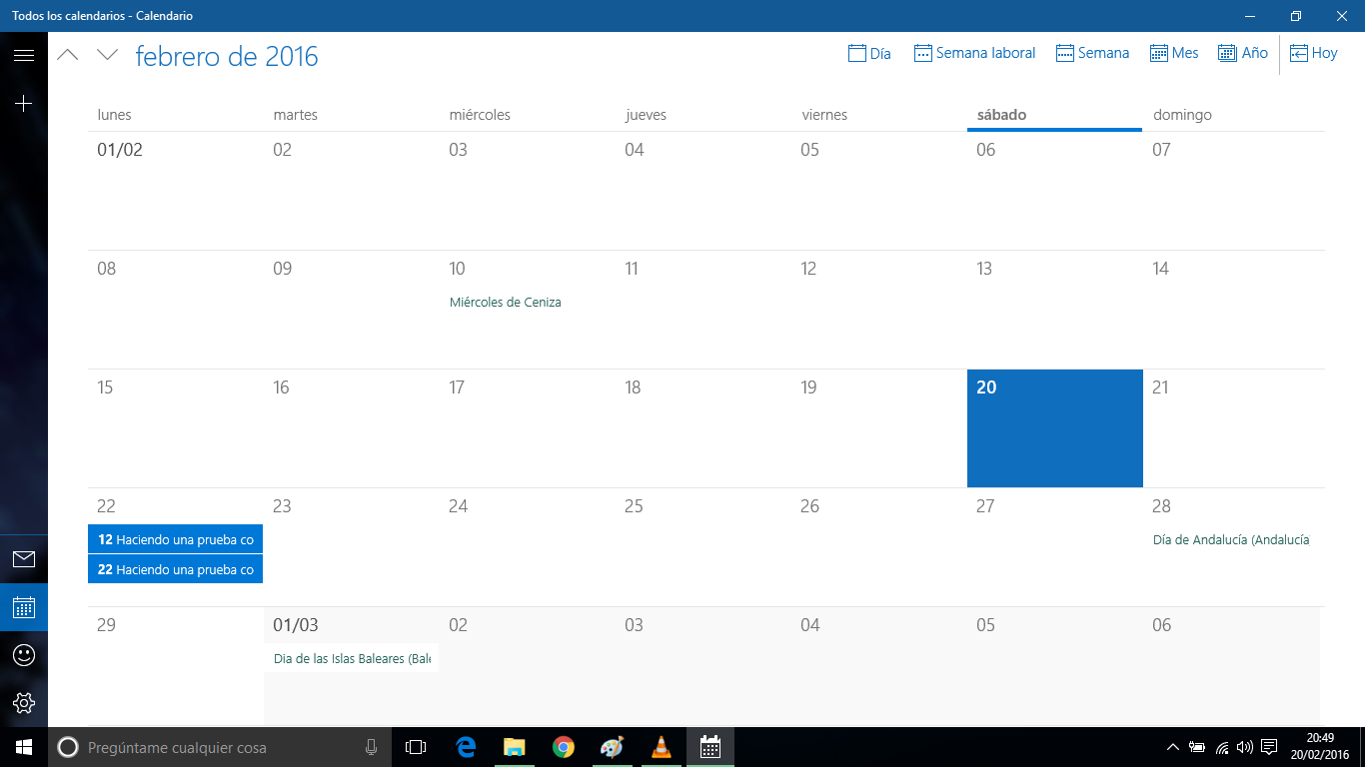Launch VLC media player from taskbar
This screenshot has height=767, width=1365.
click(x=661, y=747)
